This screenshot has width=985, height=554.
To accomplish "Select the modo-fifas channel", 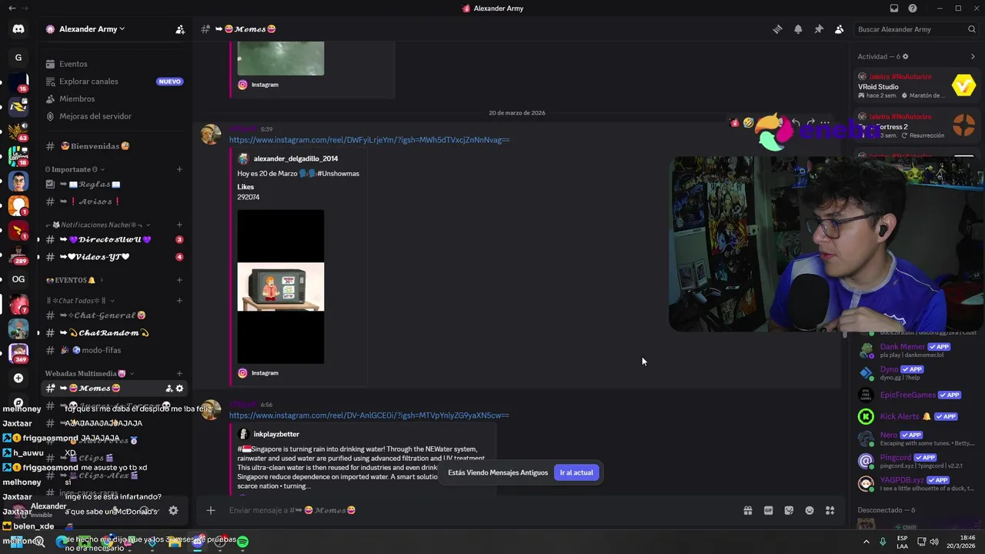I will point(114,350).
